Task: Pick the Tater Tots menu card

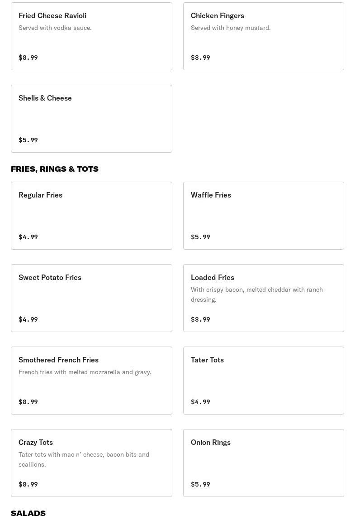Action: 263,381
